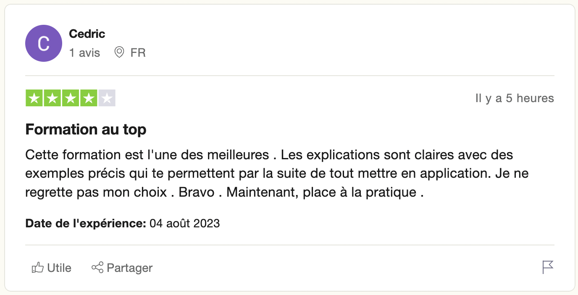The image size is (578, 295).
Task: Click the "1 avis" review count
Action: [x=85, y=53]
